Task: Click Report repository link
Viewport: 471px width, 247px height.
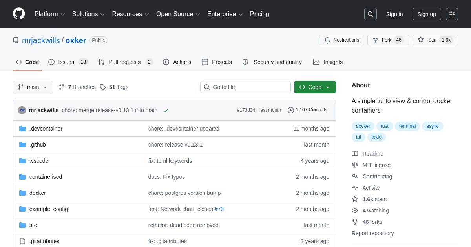Action: click(x=372, y=233)
